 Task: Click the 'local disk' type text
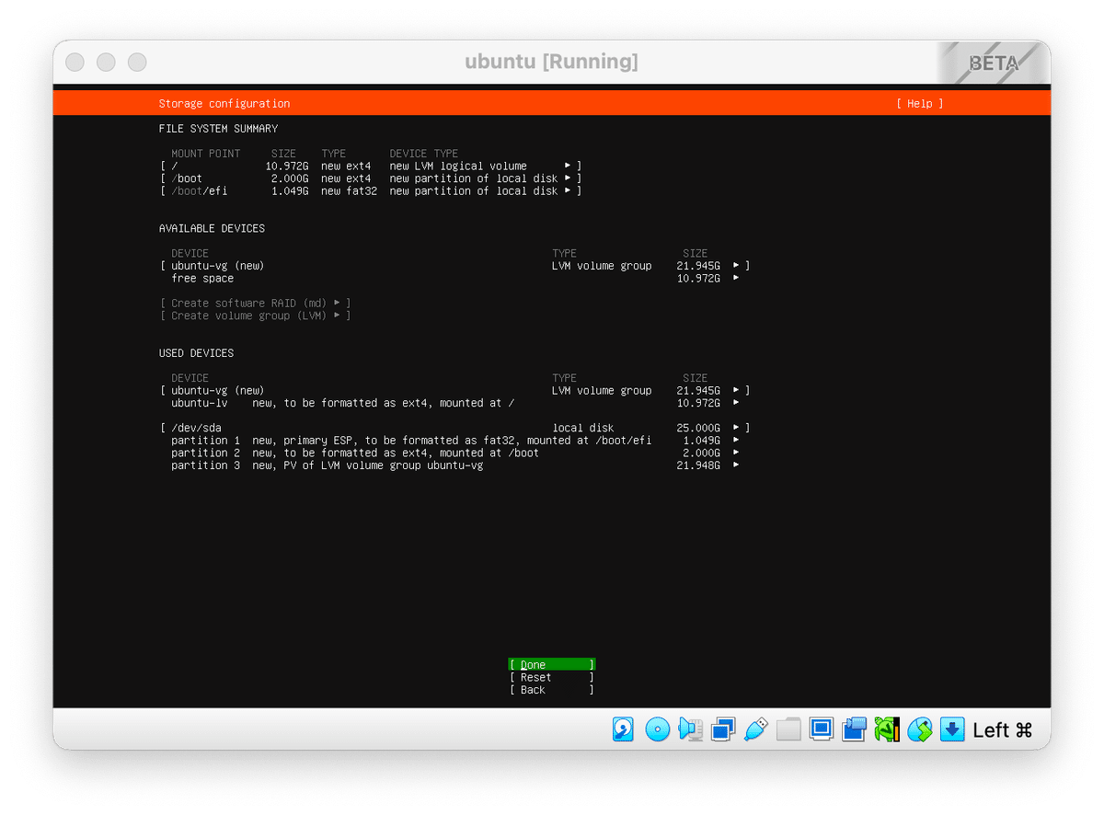point(583,428)
